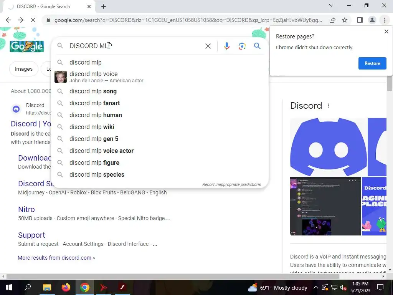Click the Restore button
Viewport: 393px width, 295px height.
click(372, 63)
